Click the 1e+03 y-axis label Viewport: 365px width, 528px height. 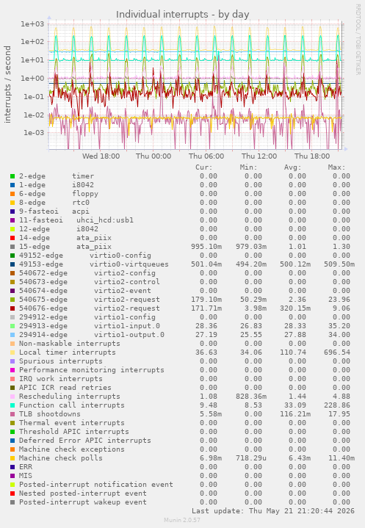[32, 24]
